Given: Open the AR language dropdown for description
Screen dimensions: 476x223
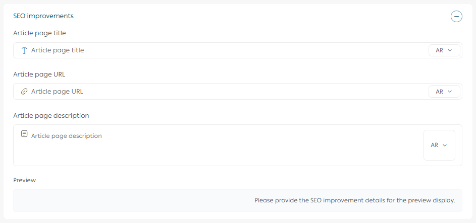Looking at the screenshot, I should coord(439,145).
